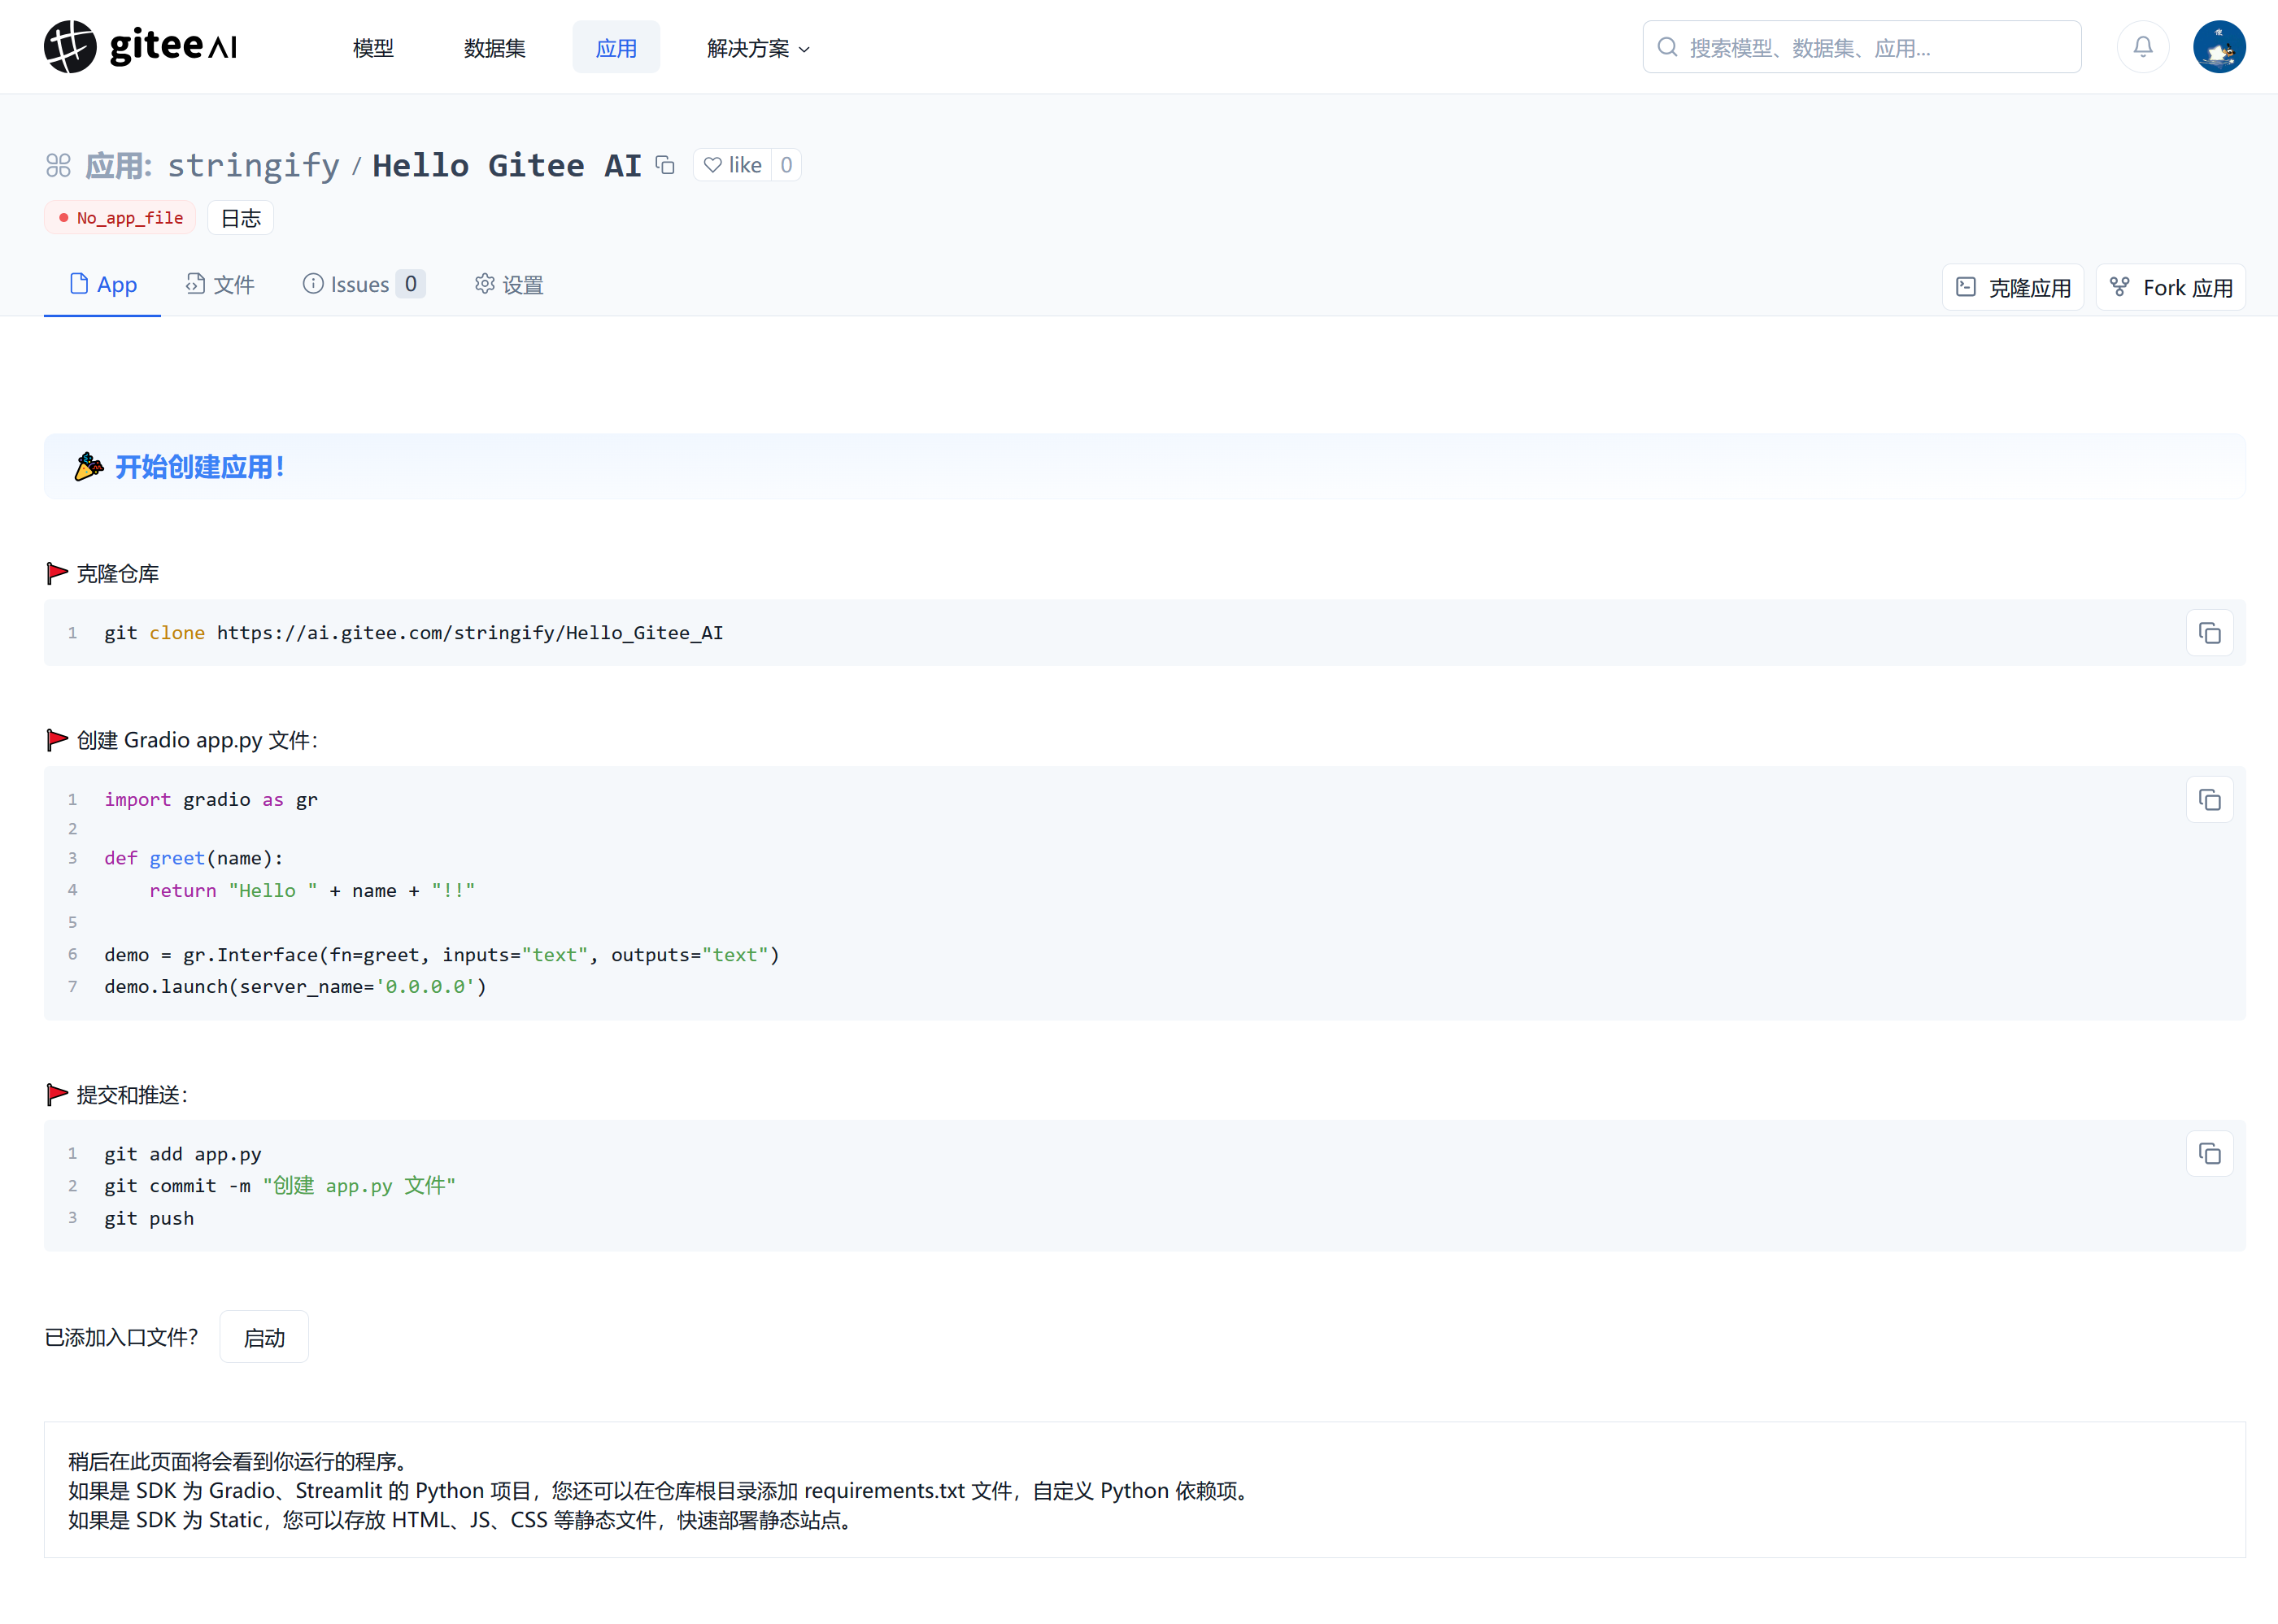The height and width of the screenshot is (1624, 2278).
Task: Click the 开始创建应用! heading
Action: point(200,467)
